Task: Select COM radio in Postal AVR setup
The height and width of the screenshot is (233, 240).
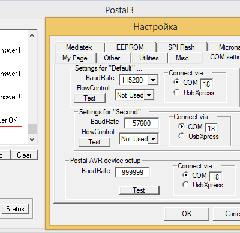Action: click(185, 175)
